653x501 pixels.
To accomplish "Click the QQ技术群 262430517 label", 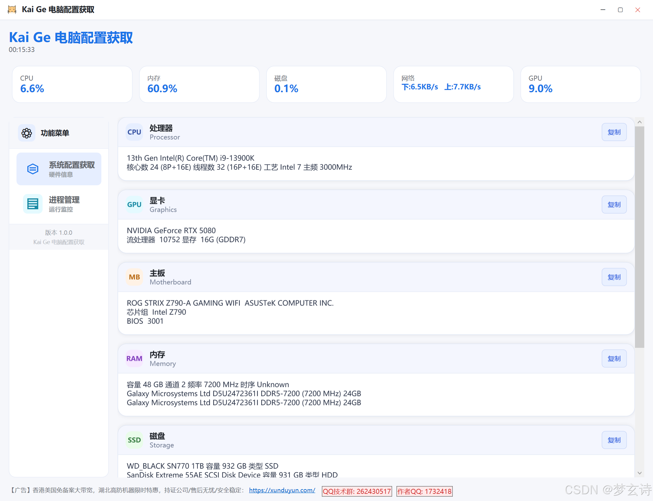I will [357, 491].
